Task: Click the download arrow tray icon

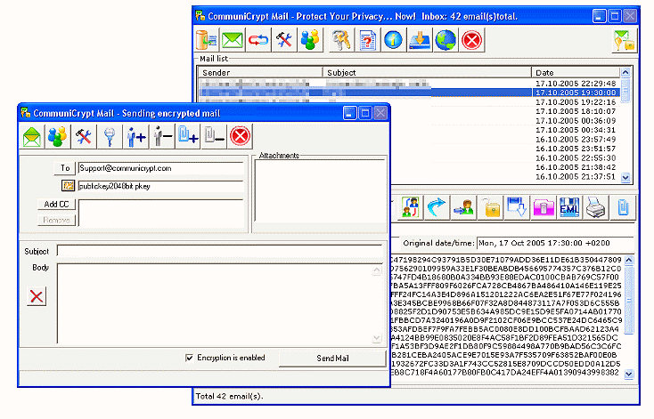Action: pos(420,40)
